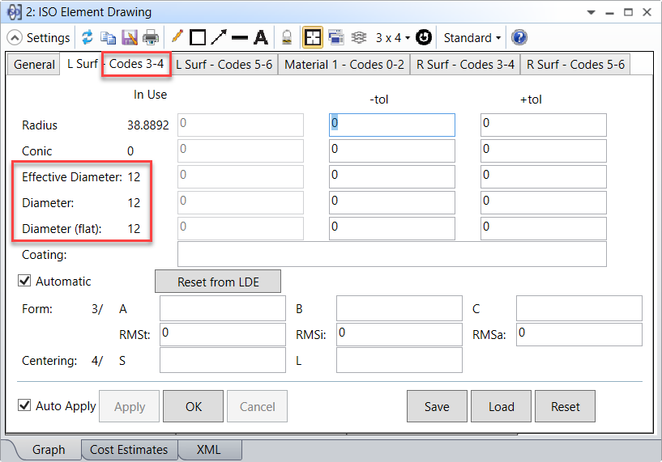Select the pencil annotation tool
The height and width of the screenshot is (462, 662).
[177, 37]
